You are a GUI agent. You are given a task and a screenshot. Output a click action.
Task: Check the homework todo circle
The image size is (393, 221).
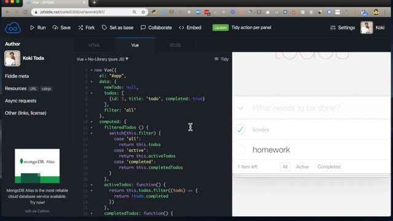pos(240,150)
